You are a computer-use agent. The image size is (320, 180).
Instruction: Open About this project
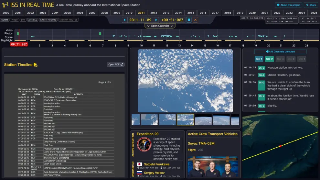click(x=288, y=5)
